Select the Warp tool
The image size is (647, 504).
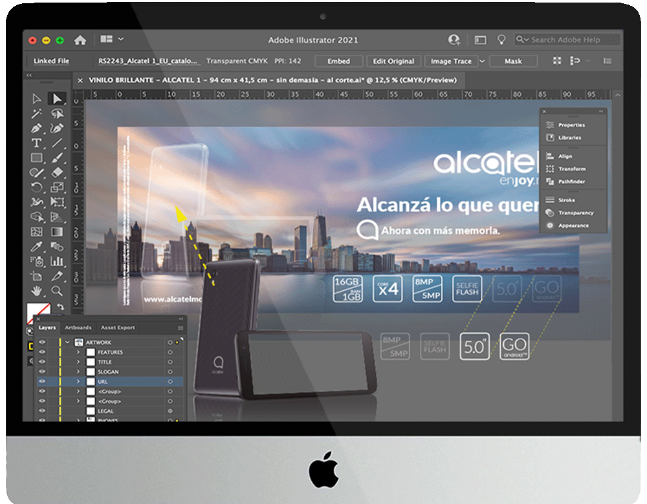37,202
